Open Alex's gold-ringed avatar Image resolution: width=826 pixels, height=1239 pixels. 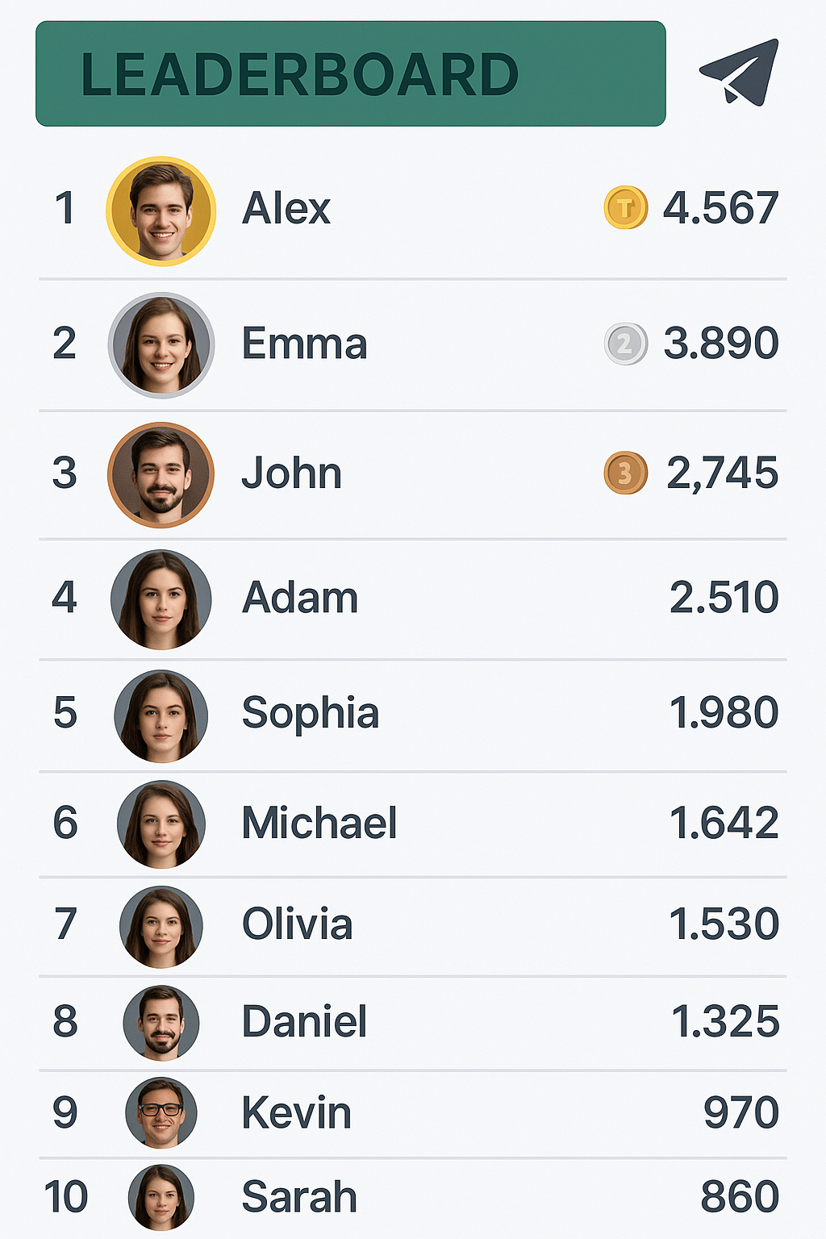pos(161,211)
